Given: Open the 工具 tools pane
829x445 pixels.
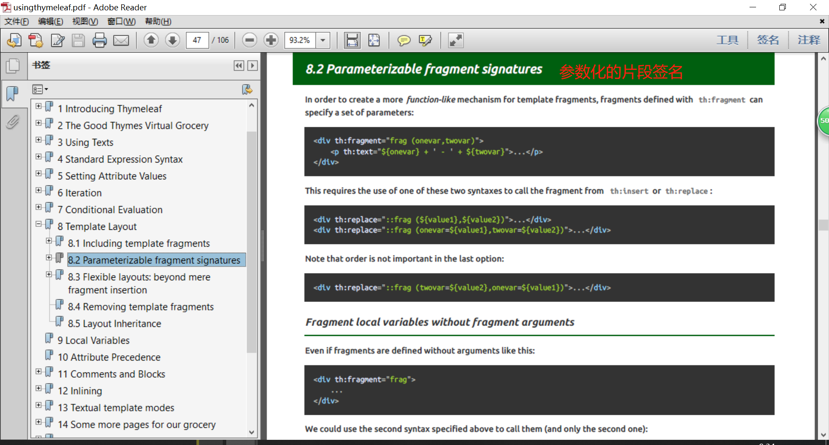Looking at the screenshot, I should pos(728,40).
